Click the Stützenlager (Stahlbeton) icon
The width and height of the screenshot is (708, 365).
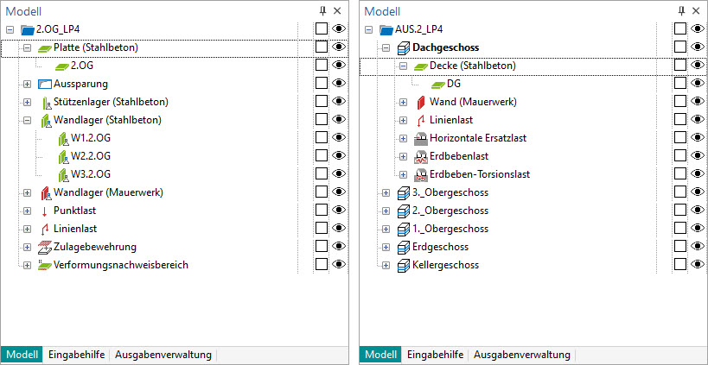45,102
